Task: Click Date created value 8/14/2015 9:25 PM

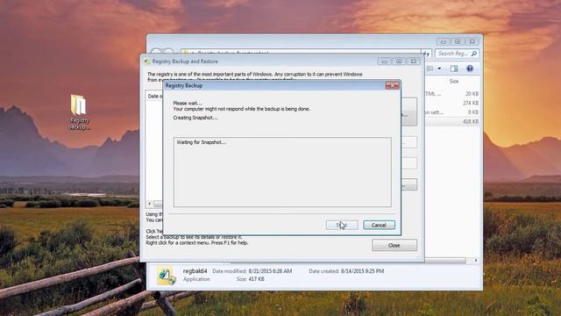Action: 362,271
